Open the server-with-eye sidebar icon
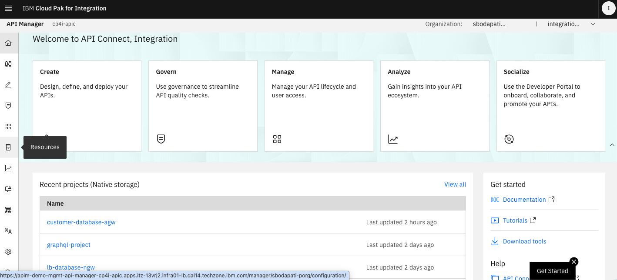Viewport: 617px width, 280px height. 8,210
